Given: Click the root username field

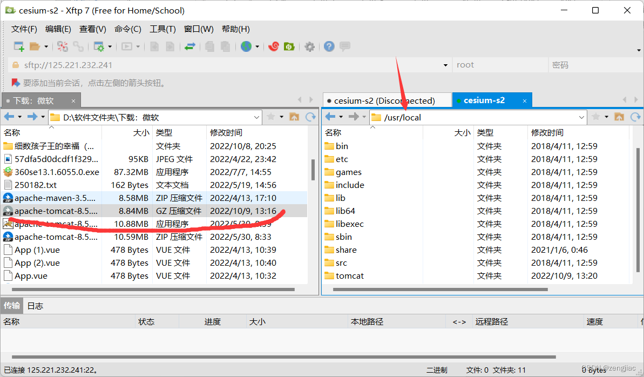Looking at the screenshot, I should tap(500, 65).
